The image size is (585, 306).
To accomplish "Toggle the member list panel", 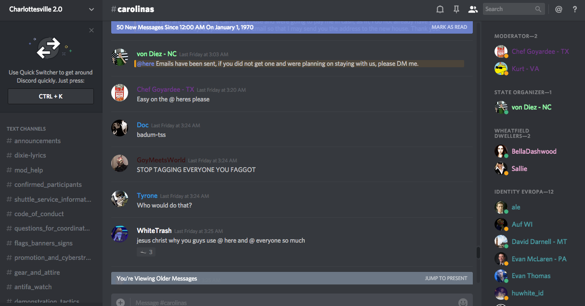I will pos(473,9).
